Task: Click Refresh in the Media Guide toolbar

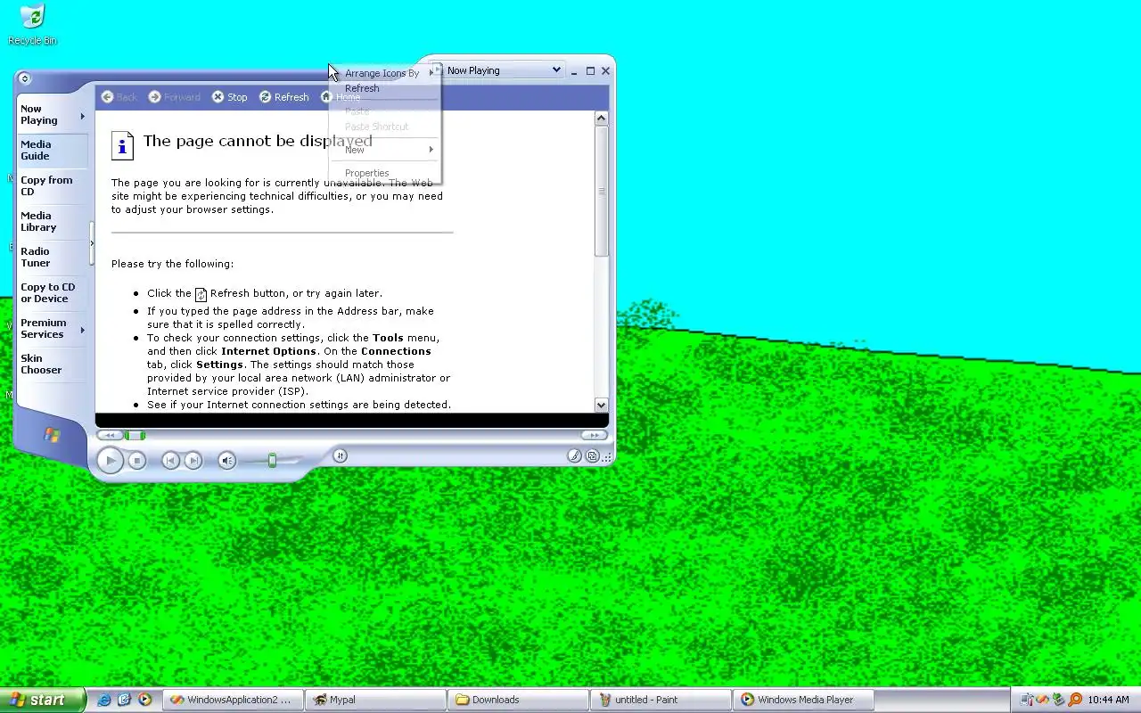Action: coord(284,97)
